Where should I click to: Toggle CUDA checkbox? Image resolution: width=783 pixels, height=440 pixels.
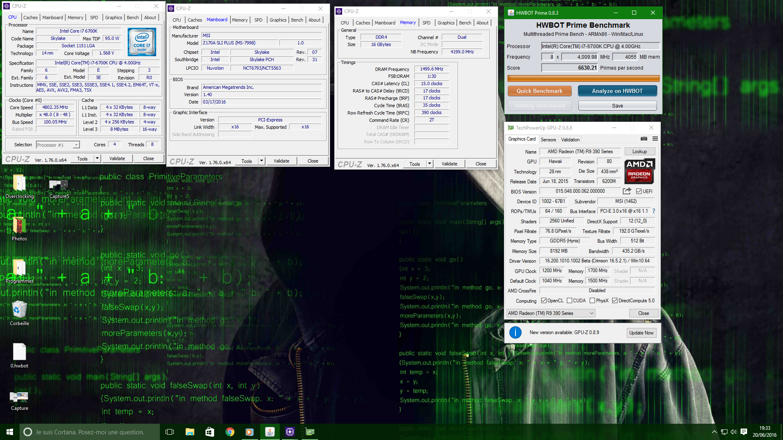click(569, 301)
